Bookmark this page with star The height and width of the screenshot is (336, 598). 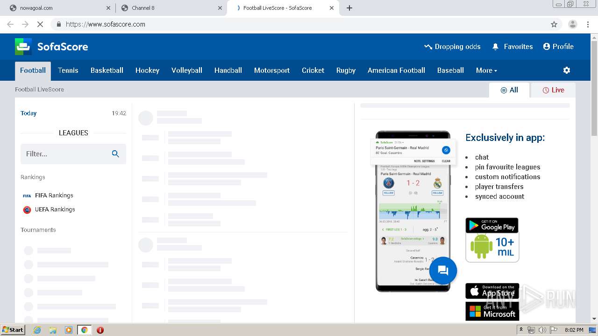coord(554,24)
